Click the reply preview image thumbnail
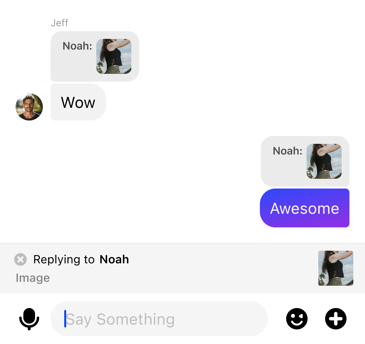Screen dimensions: 365x344 tap(336, 268)
